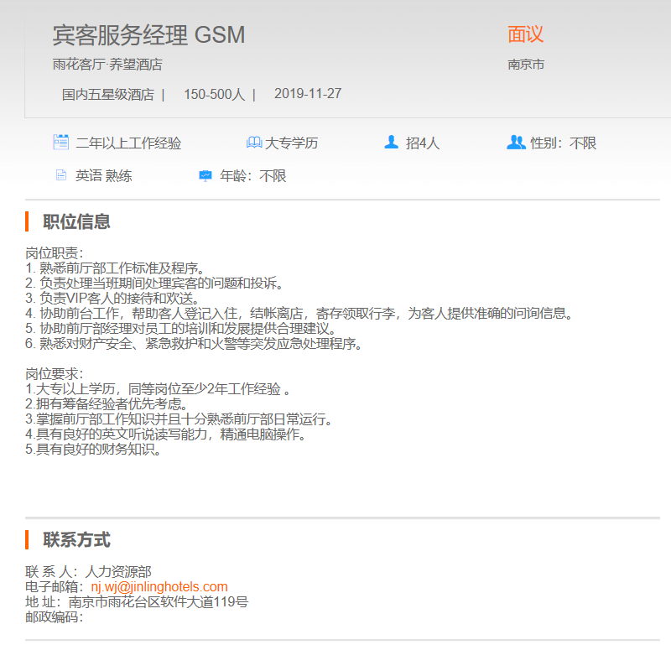Click the company size 150-500人
The width and height of the screenshot is (671, 645).
(214, 94)
